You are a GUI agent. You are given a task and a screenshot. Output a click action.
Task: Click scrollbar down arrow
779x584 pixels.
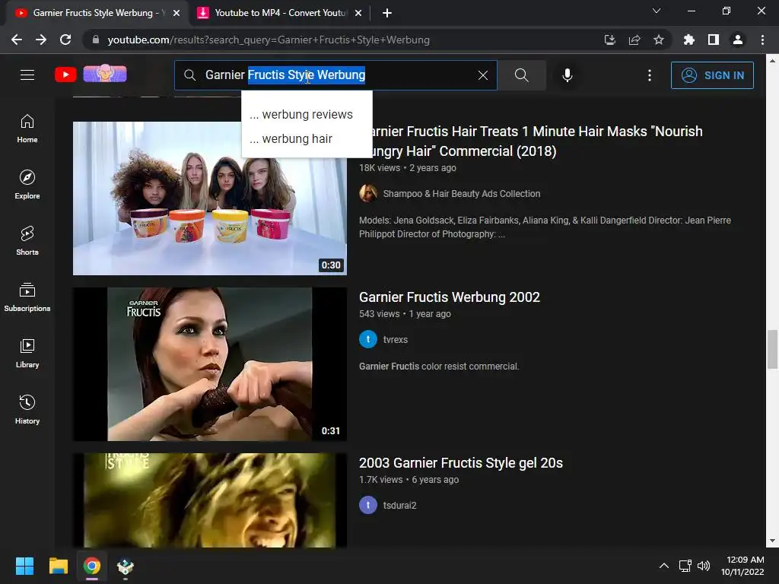click(772, 541)
